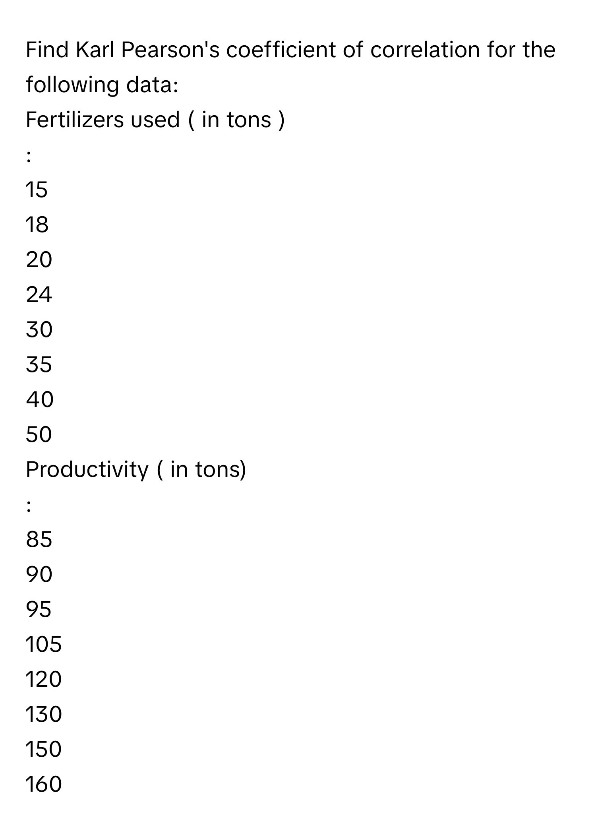This screenshot has height=833, width=596.
Task: Click the fertilizer value 50
Action: [x=39, y=434]
